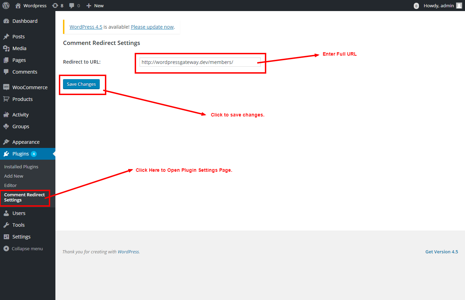Open the New content menu
This screenshot has width=465, height=300.
click(x=95, y=6)
